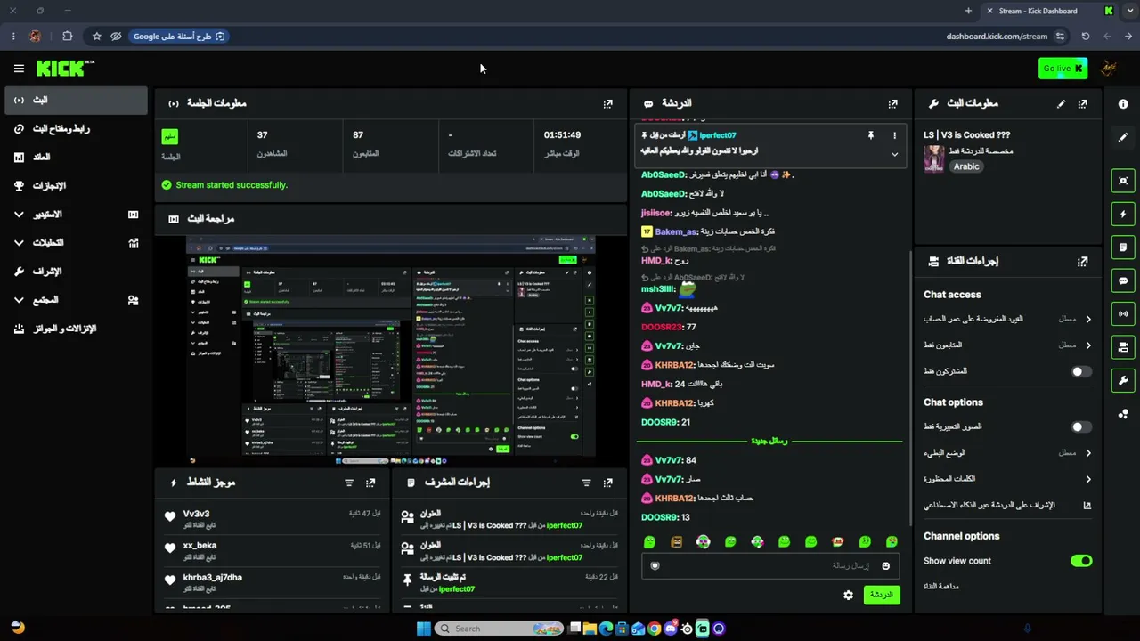Click the pencil edit icon in right sidebar
Viewport: 1140px width, 641px height.
[x=1123, y=137]
